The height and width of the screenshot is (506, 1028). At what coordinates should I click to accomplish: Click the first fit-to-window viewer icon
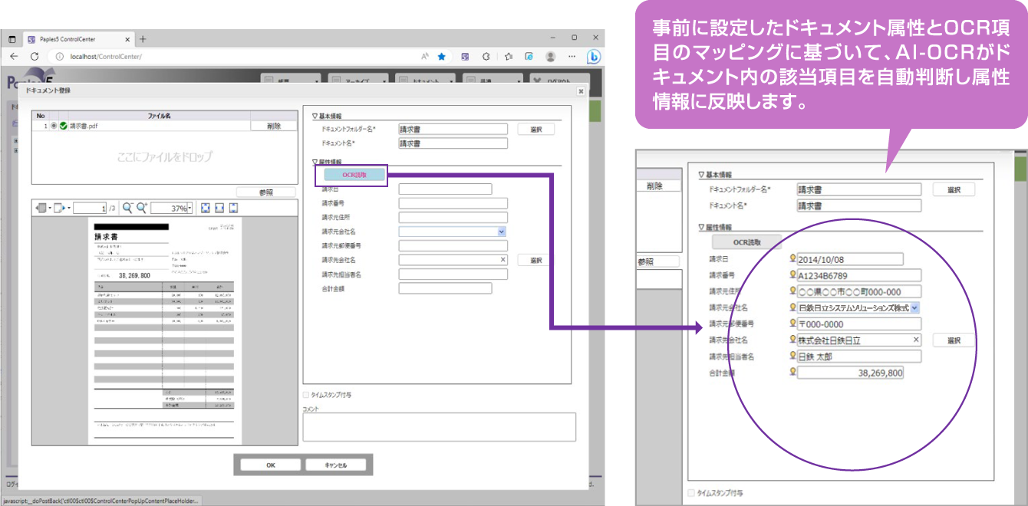tap(205, 208)
